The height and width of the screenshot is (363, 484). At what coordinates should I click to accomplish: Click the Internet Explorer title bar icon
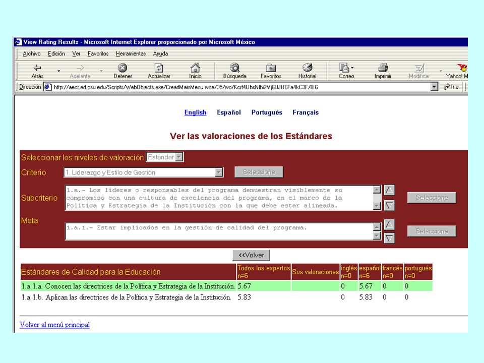tap(19, 42)
